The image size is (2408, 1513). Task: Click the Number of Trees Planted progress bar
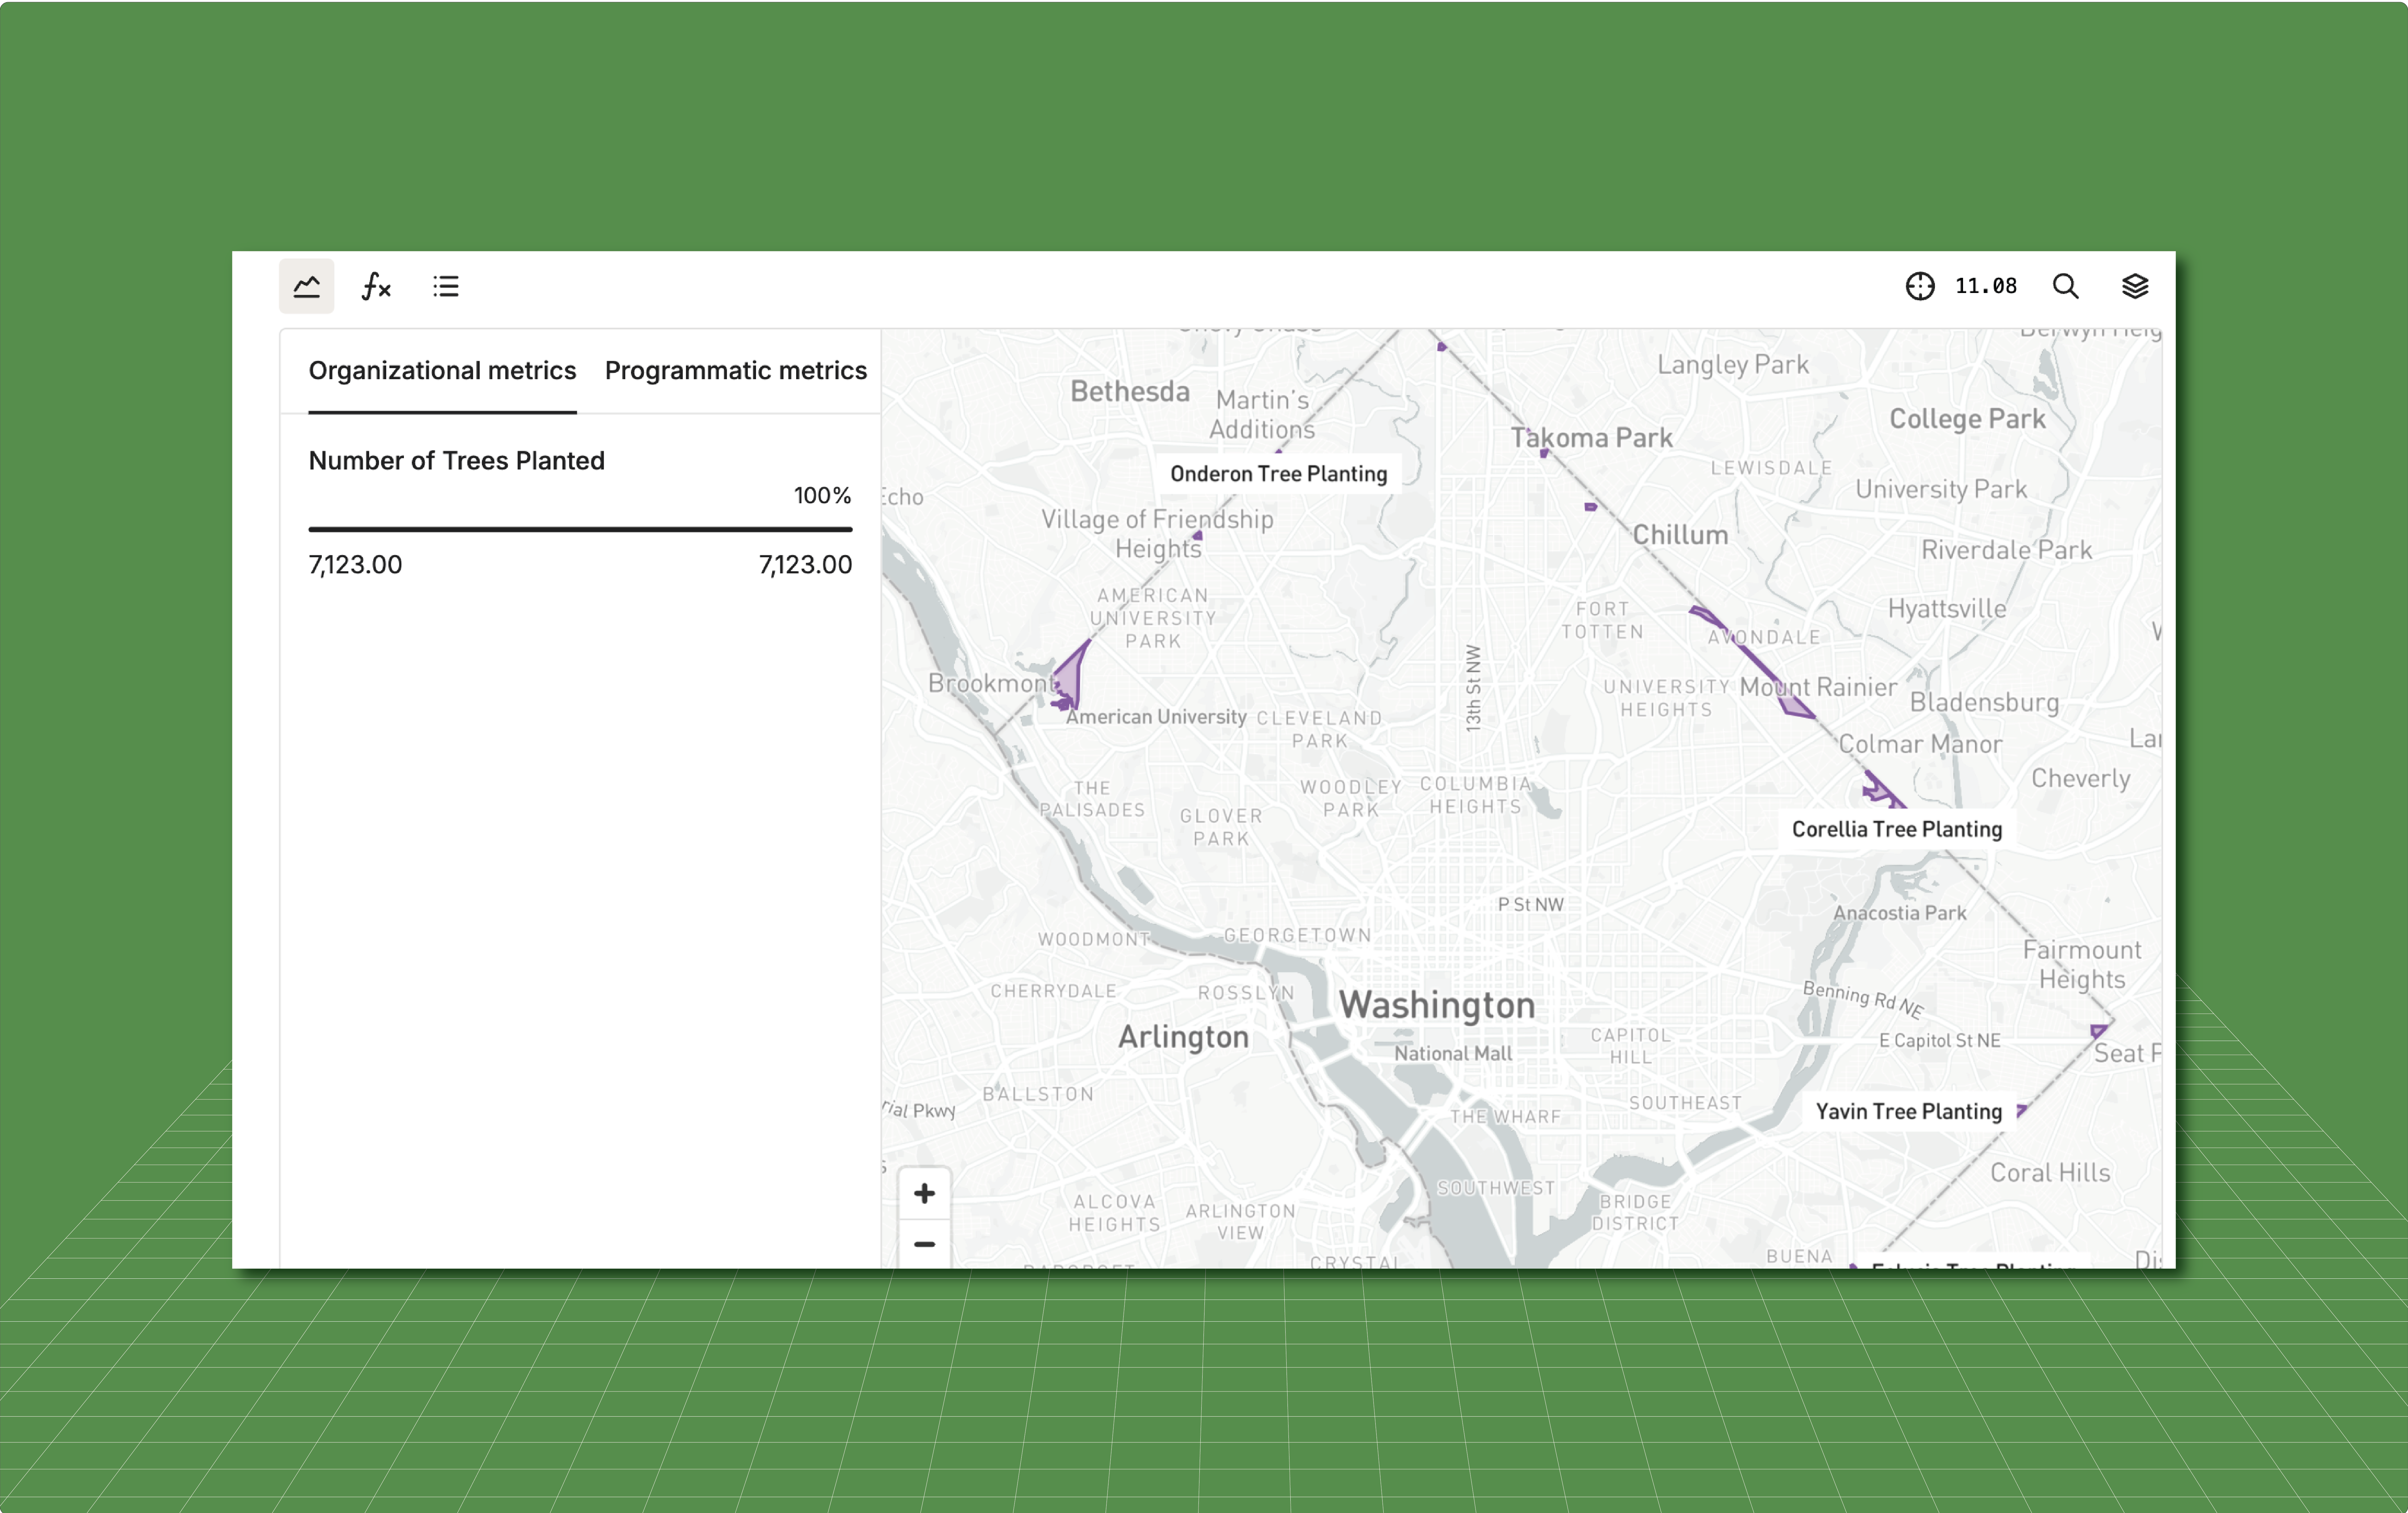pos(580,529)
